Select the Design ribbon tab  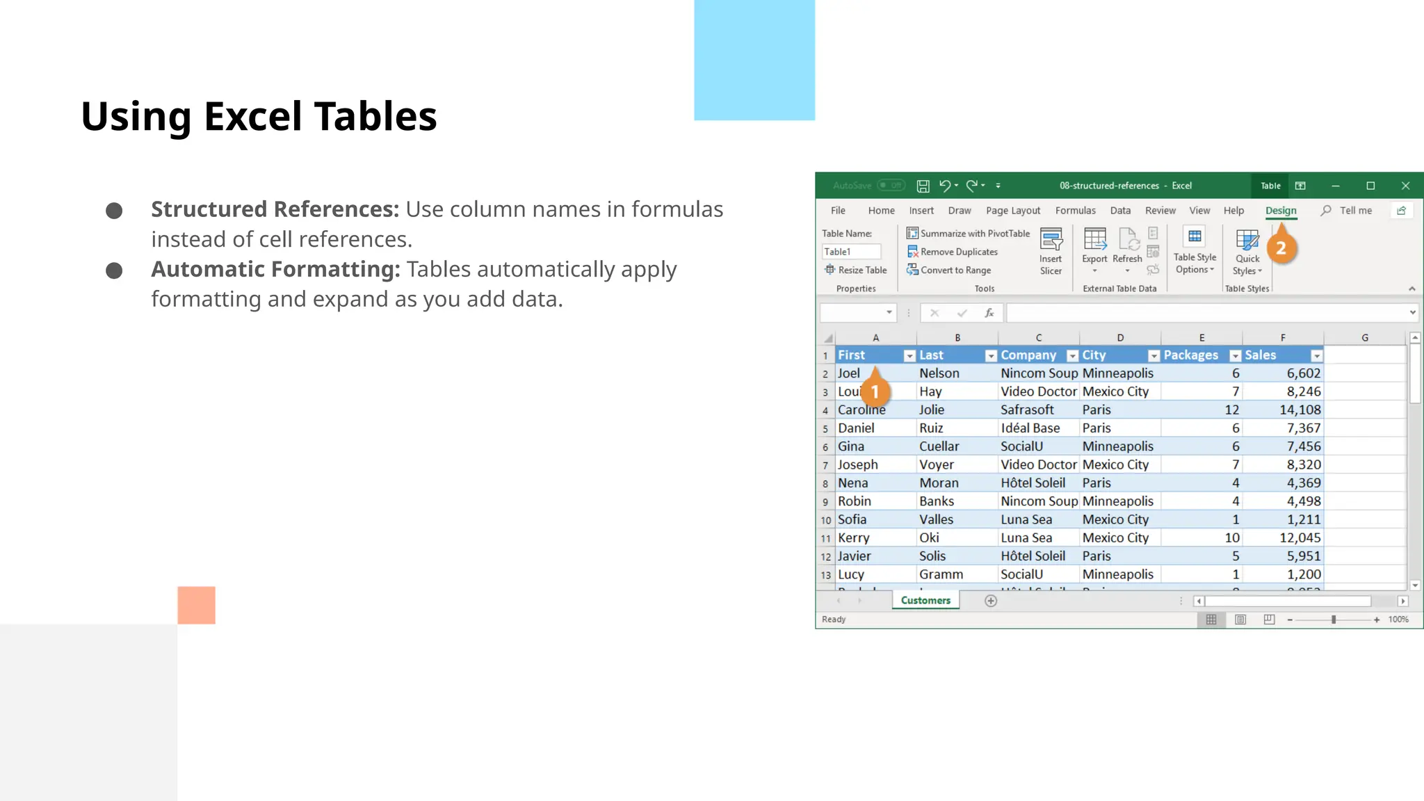point(1281,211)
